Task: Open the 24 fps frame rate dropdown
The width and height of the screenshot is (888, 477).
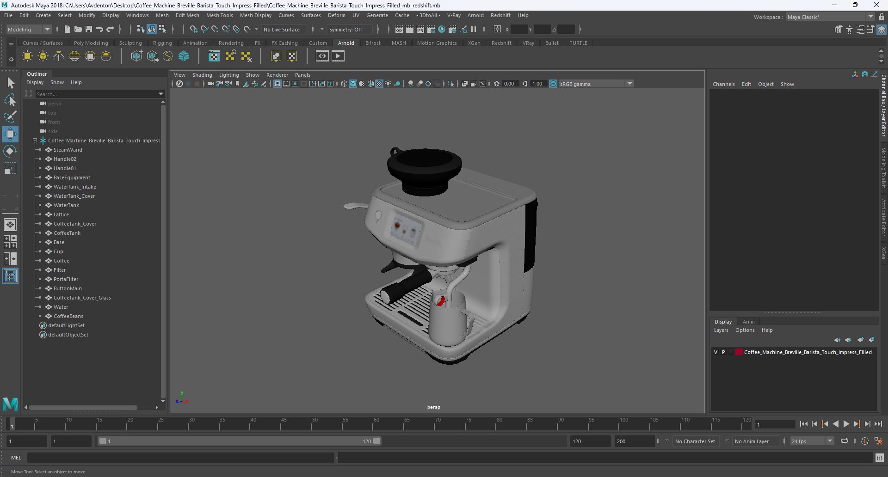Action: coord(812,441)
